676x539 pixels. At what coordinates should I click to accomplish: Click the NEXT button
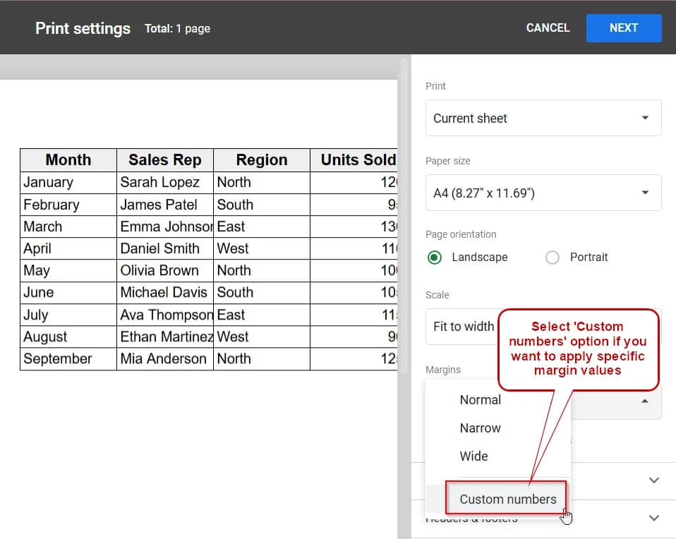pos(623,28)
